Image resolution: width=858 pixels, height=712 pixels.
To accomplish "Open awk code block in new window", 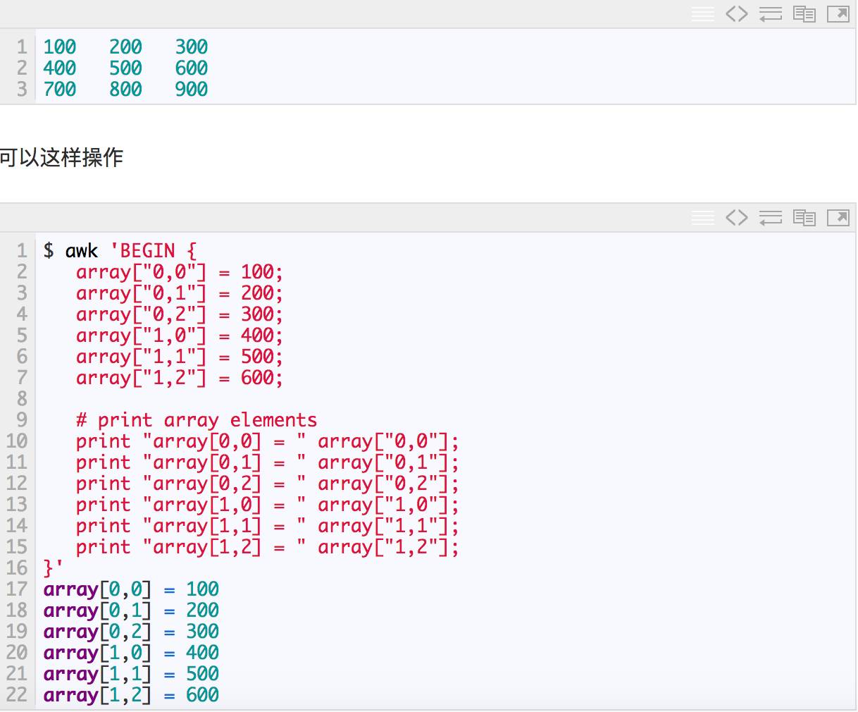I will [x=838, y=217].
